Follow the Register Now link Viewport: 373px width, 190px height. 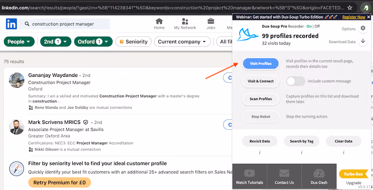[354, 17]
